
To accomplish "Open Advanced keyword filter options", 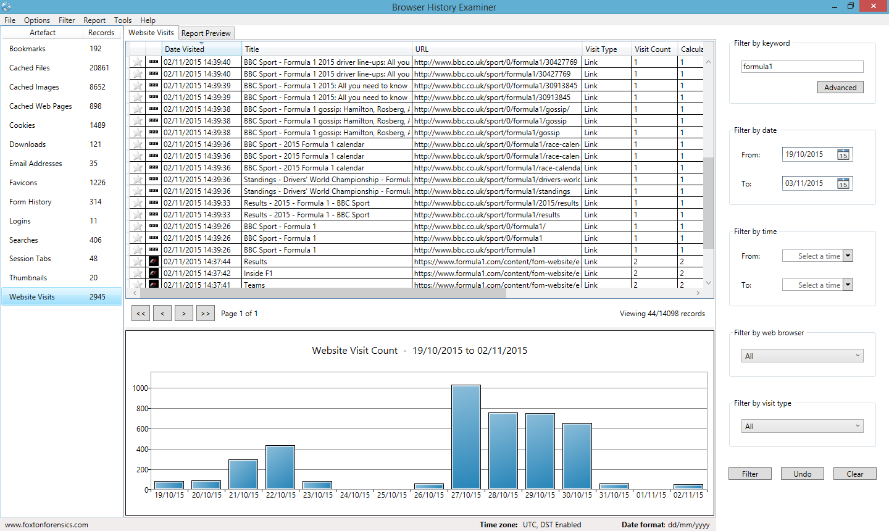I will pyautogui.click(x=840, y=87).
